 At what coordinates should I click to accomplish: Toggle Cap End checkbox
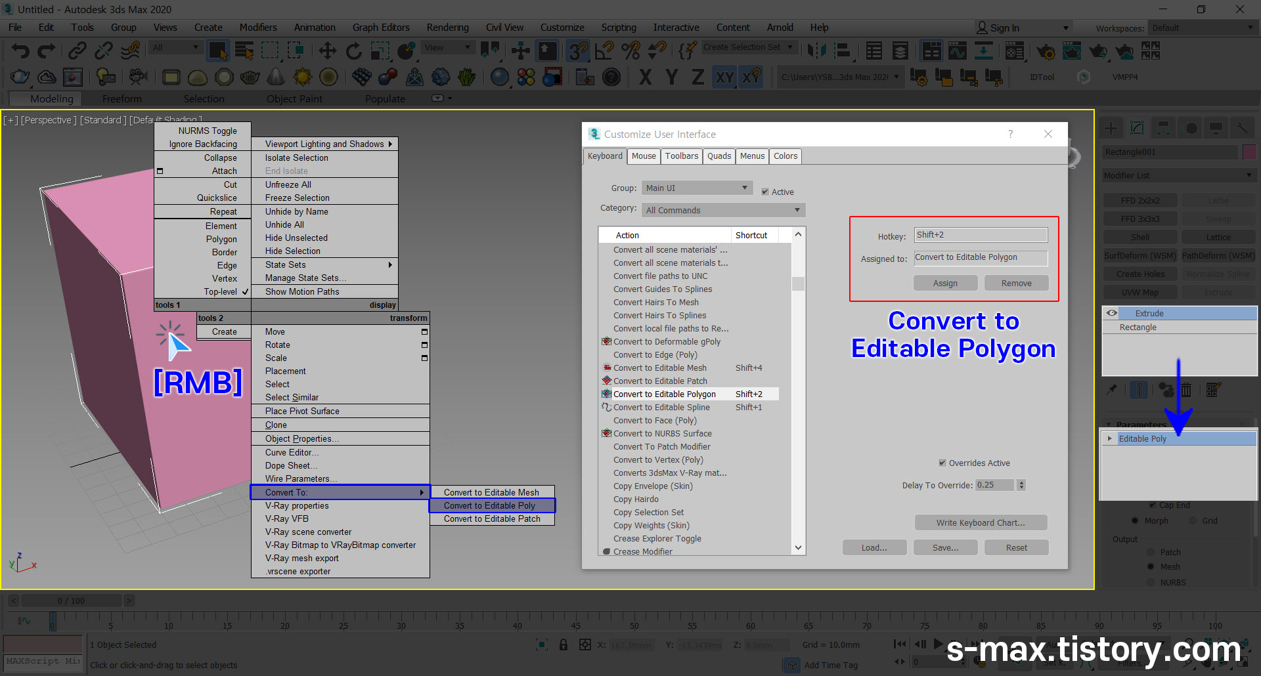point(1152,505)
